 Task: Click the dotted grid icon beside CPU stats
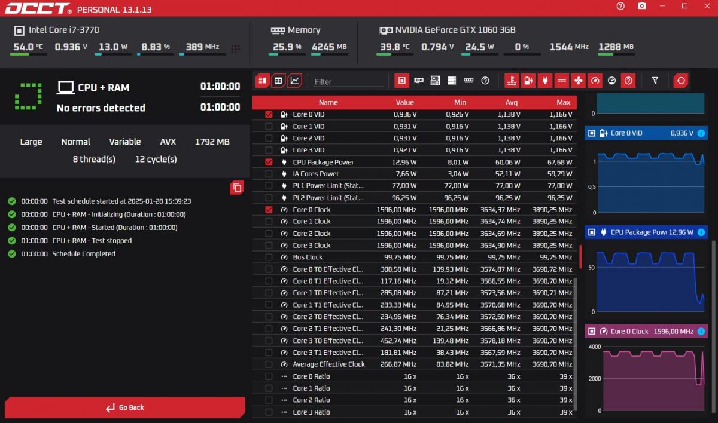[236, 49]
